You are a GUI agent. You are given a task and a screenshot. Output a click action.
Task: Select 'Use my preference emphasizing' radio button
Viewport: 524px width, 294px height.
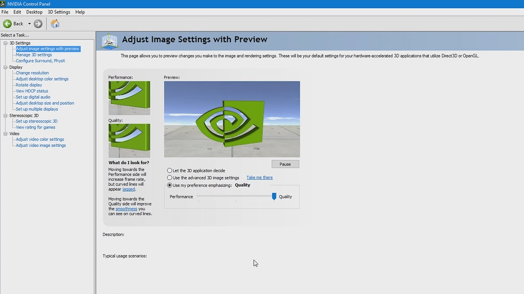click(170, 185)
